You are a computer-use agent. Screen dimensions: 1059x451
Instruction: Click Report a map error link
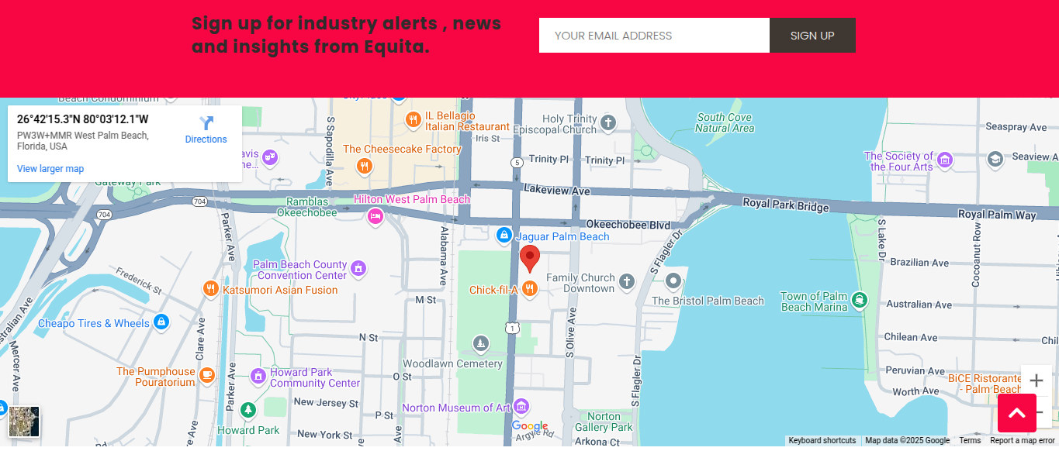1022,440
